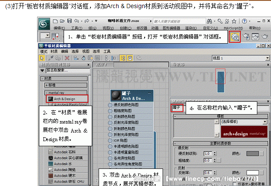The height and width of the screenshot is (186, 271).
Task: Click the New file icon in title bar
Action: click(x=55, y=21)
